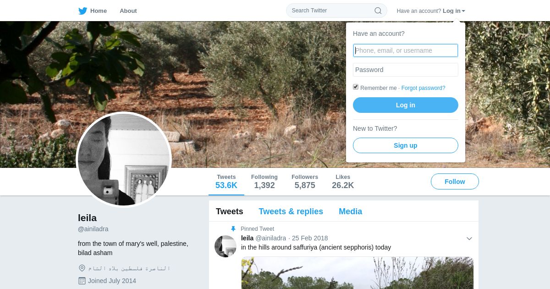Click the Follow button
This screenshot has width=550, height=289.
pos(455,182)
